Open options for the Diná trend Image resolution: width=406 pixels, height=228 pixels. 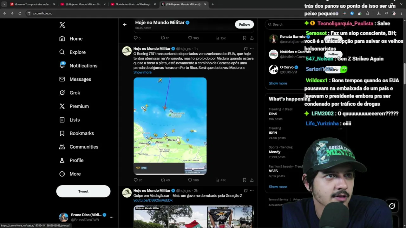coord(340,110)
